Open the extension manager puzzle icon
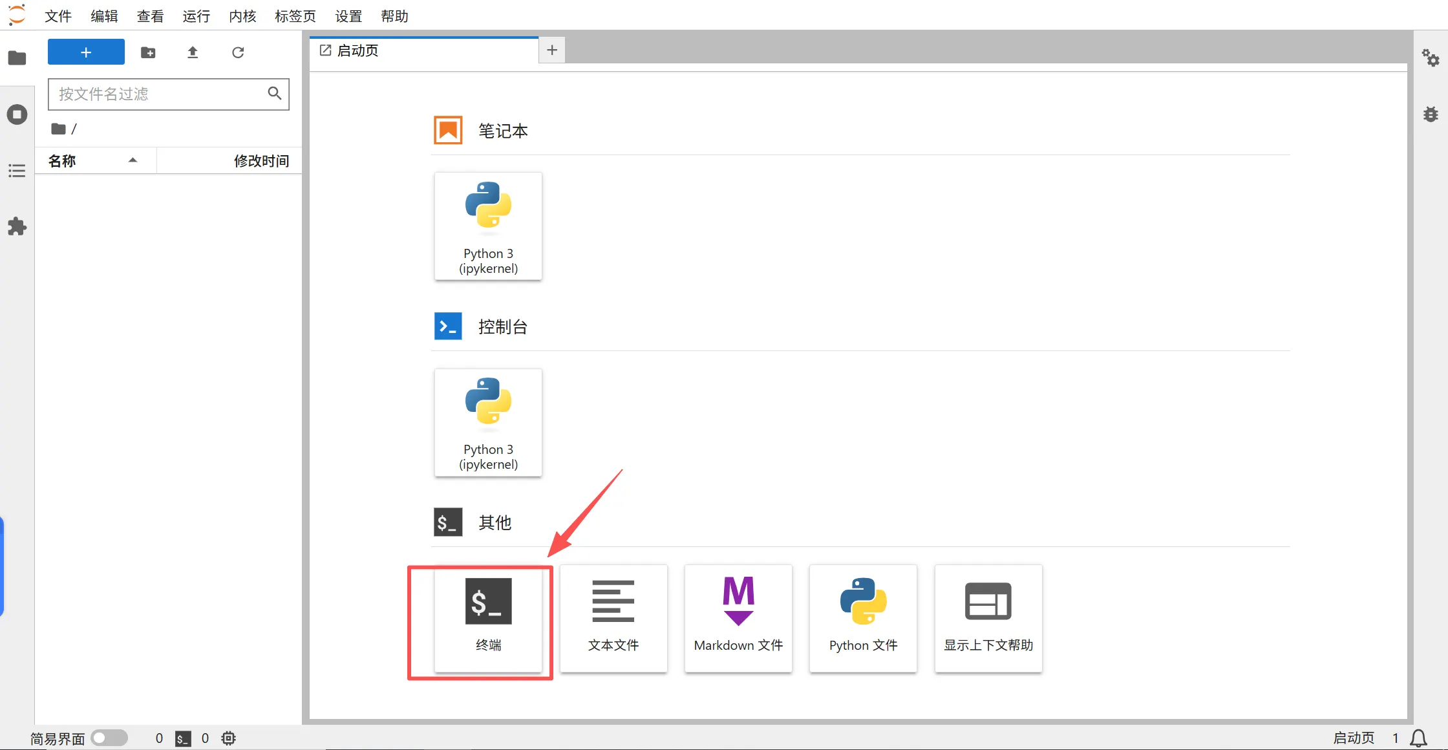 17,226
